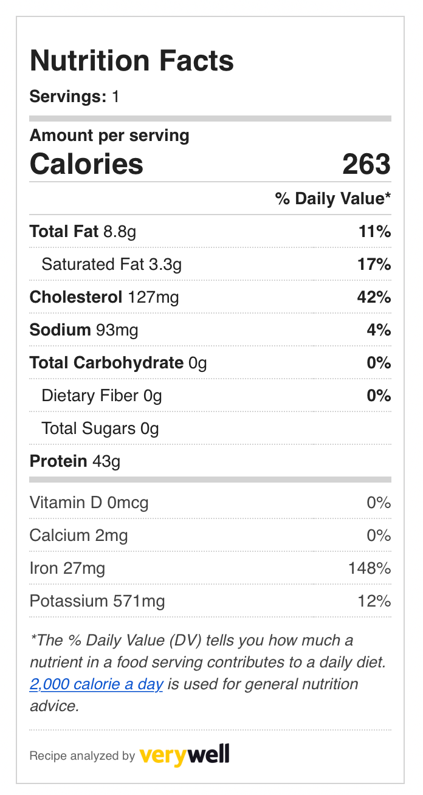This screenshot has height=795, width=423.
Task: Click the Iron 27mg label
Action: point(67,568)
